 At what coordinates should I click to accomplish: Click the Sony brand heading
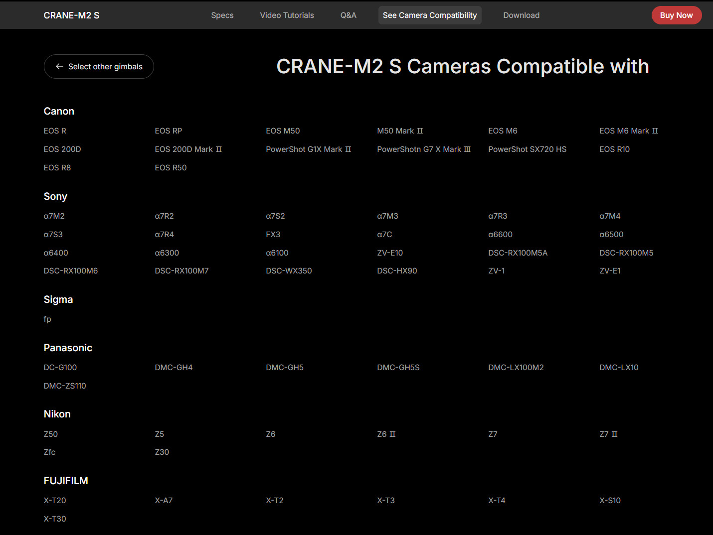pos(55,197)
